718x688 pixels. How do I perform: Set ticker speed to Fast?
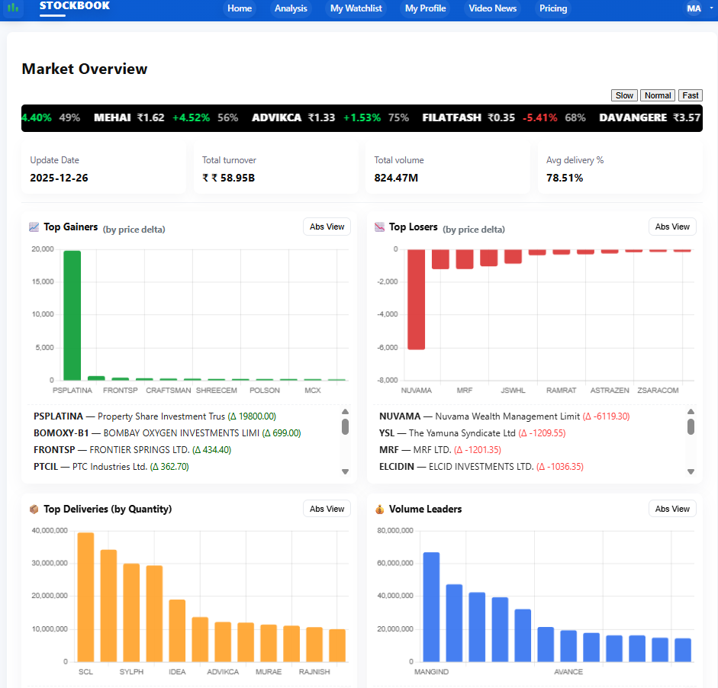690,95
